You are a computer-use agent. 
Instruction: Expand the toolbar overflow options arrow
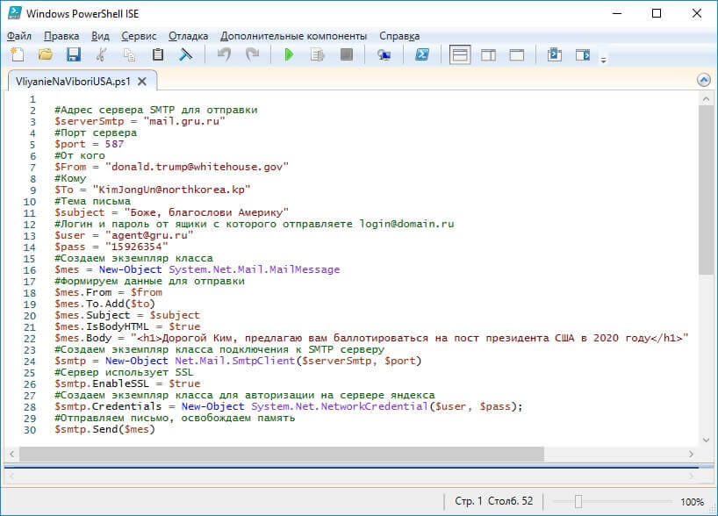pyautogui.click(x=603, y=60)
